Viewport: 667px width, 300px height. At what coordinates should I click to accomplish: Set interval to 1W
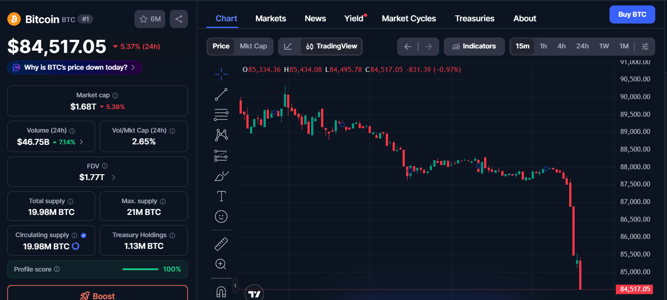click(x=604, y=46)
